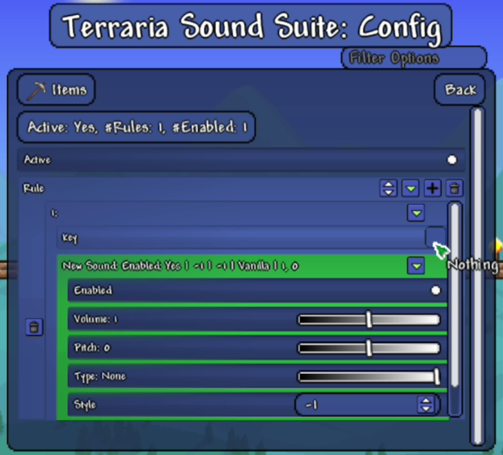Image resolution: width=503 pixels, height=455 pixels.
Task: Click the New Sound green header text
Action: [180, 266]
